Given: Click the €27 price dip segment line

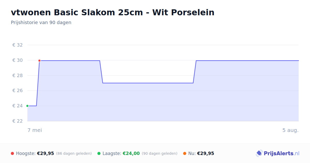Looking at the screenshot, I should (148, 83).
